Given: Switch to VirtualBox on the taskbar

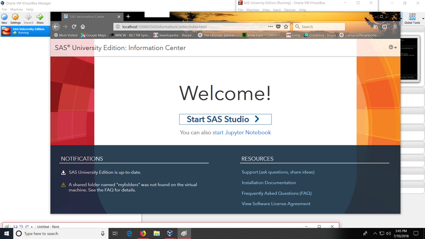Looking at the screenshot, I should tap(170, 233).
